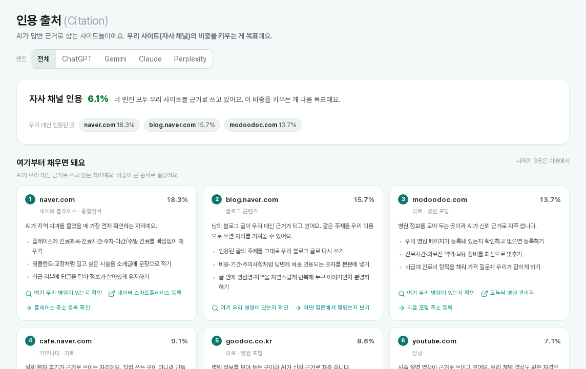Select the 전체 engine tab

click(44, 59)
